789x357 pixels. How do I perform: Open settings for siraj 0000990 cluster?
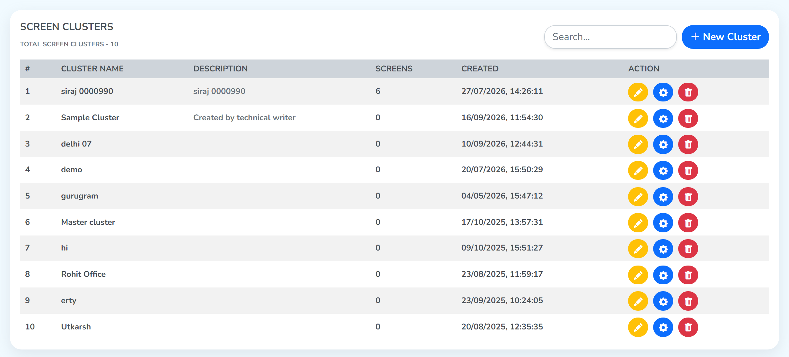(663, 92)
